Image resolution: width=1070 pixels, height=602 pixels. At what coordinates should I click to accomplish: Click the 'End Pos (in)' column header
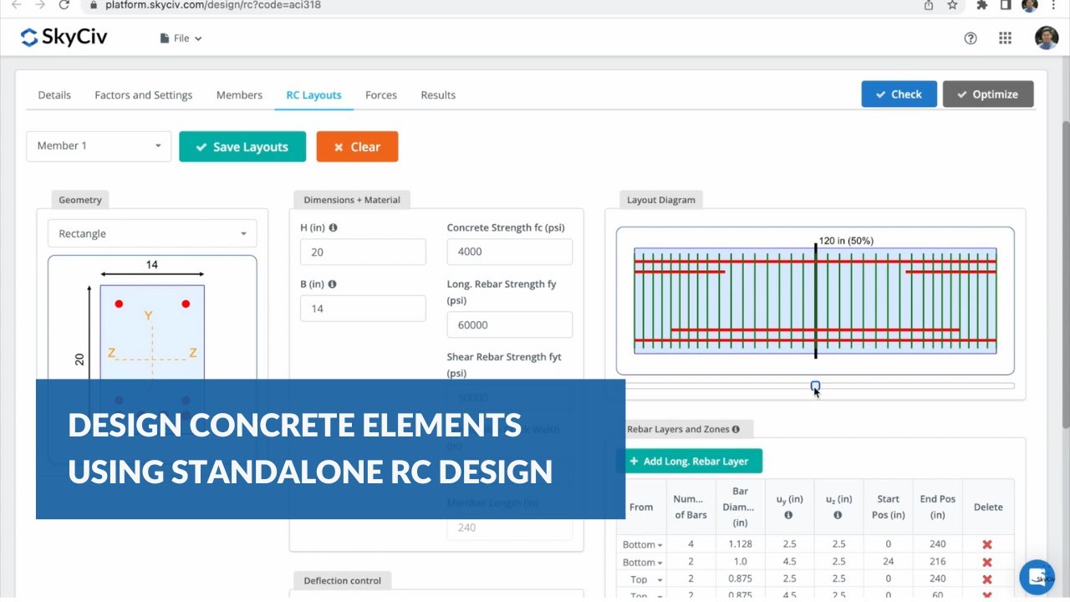(x=937, y=507)
